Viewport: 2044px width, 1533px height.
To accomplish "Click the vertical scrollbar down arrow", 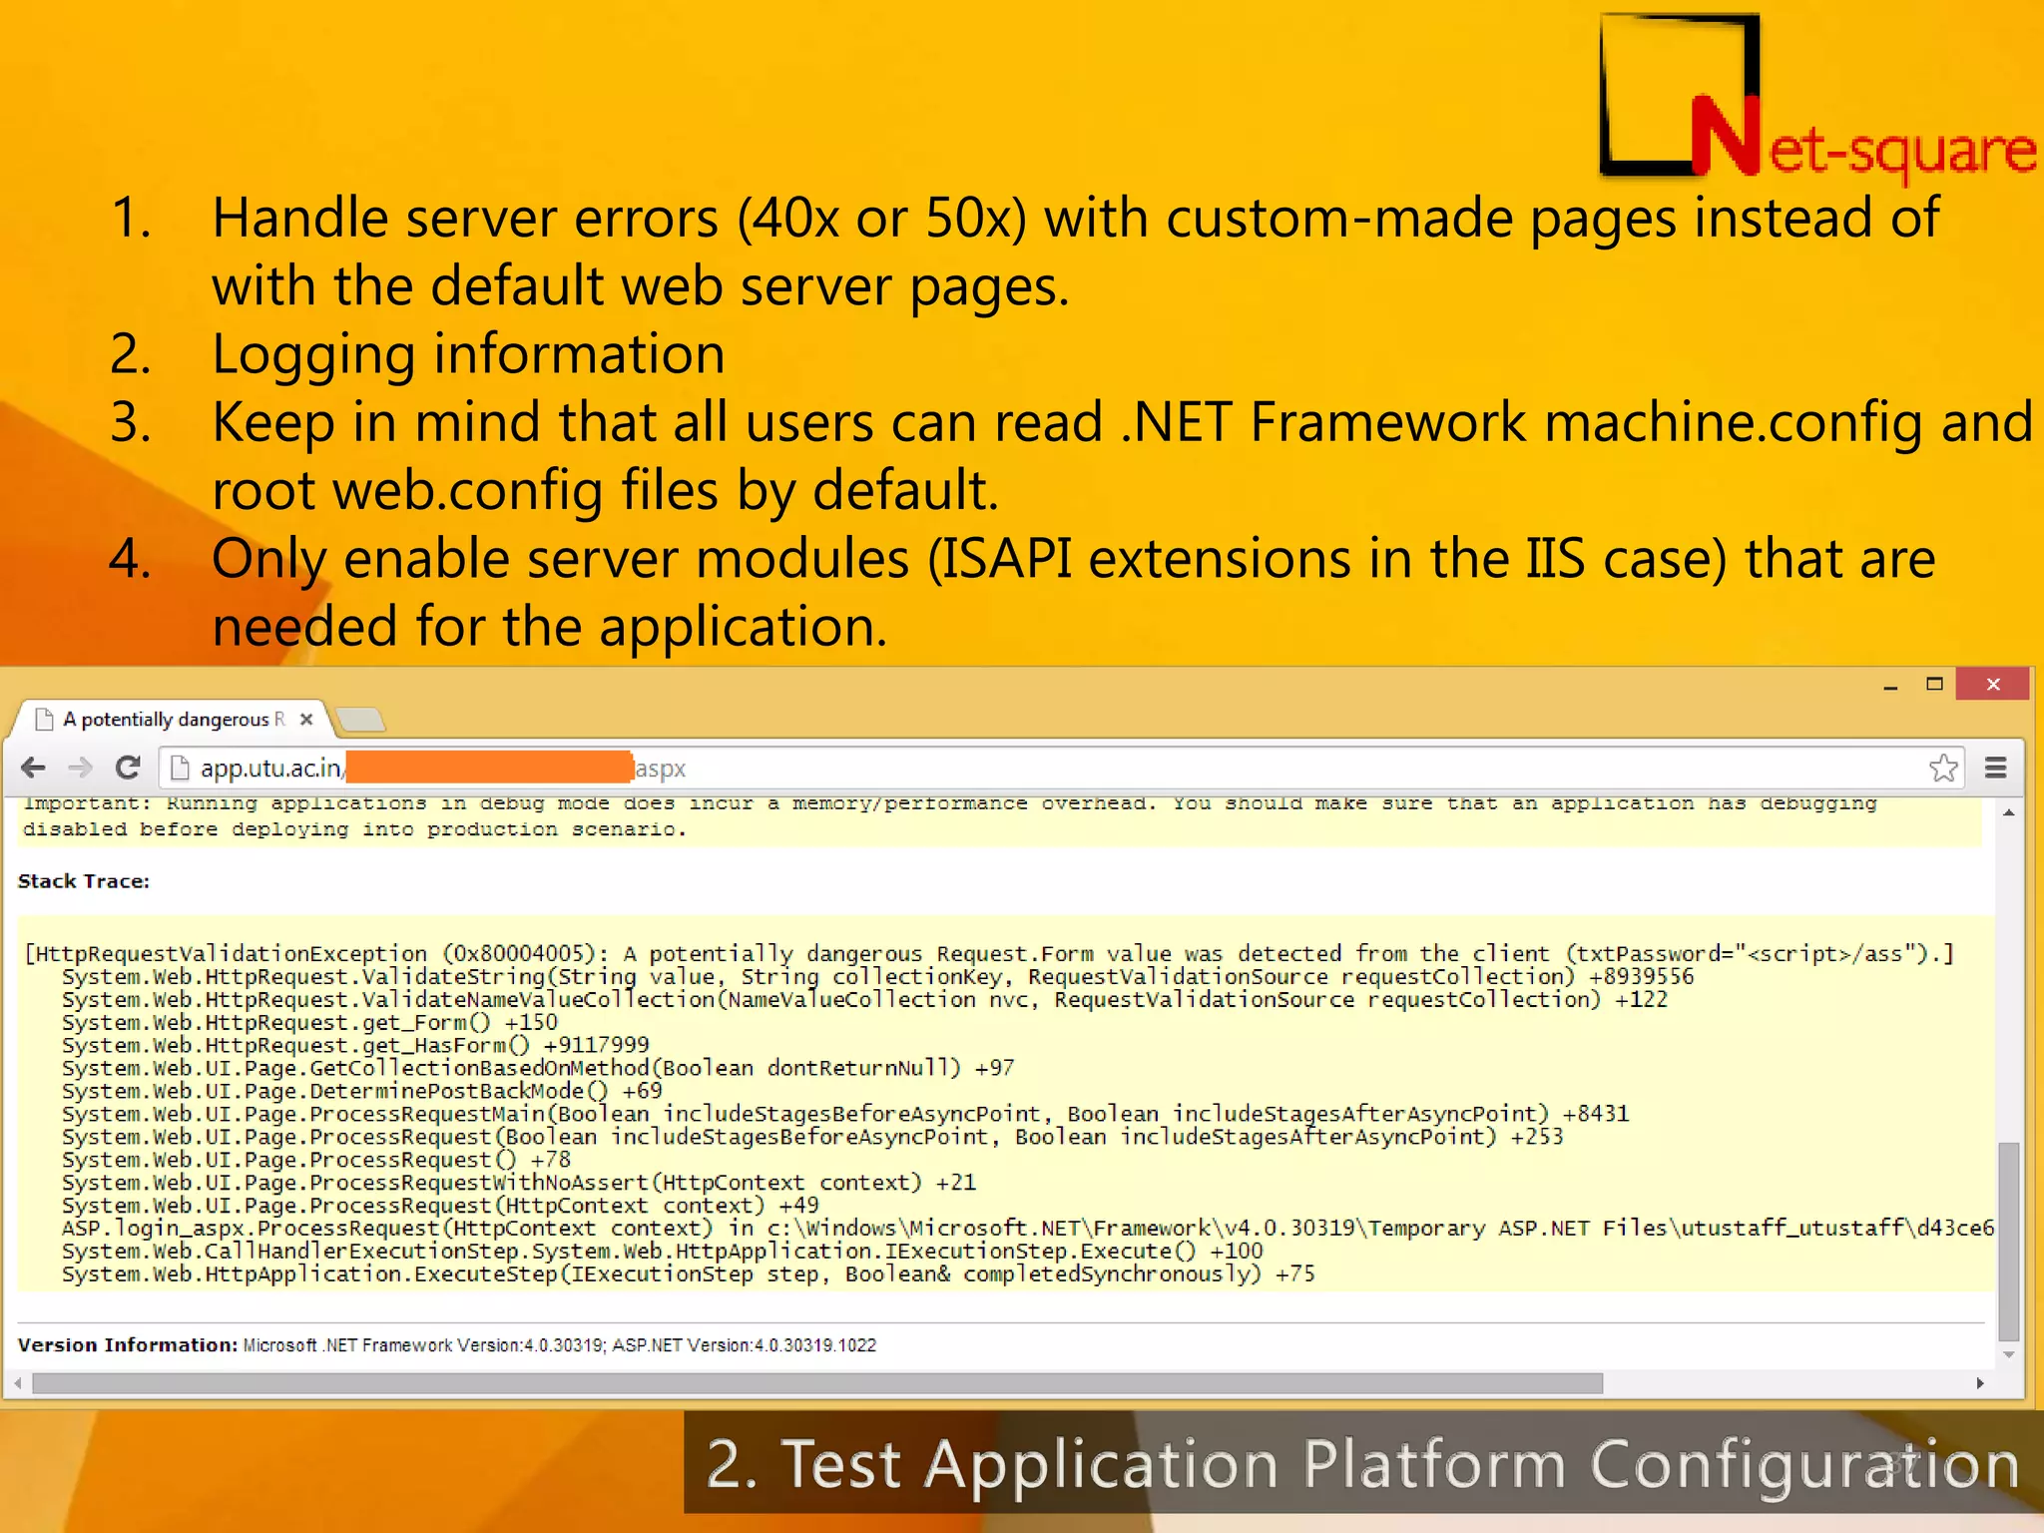I will click(x=2008, y=1355).
